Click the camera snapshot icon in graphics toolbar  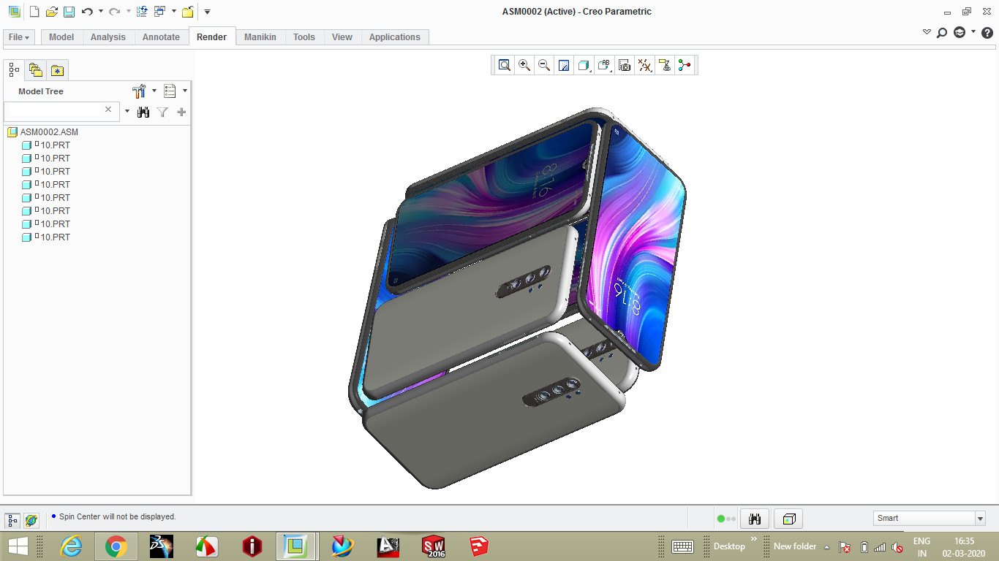(625, 65)
